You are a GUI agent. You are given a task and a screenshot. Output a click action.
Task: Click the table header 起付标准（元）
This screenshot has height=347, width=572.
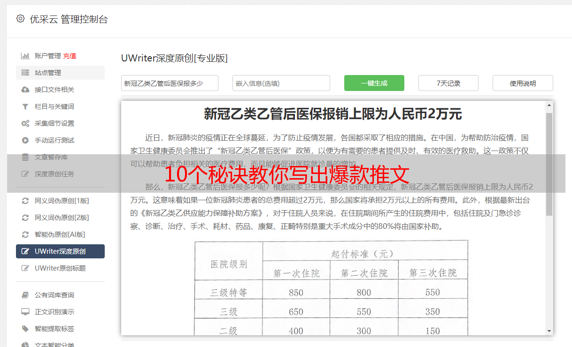(362, 254)
